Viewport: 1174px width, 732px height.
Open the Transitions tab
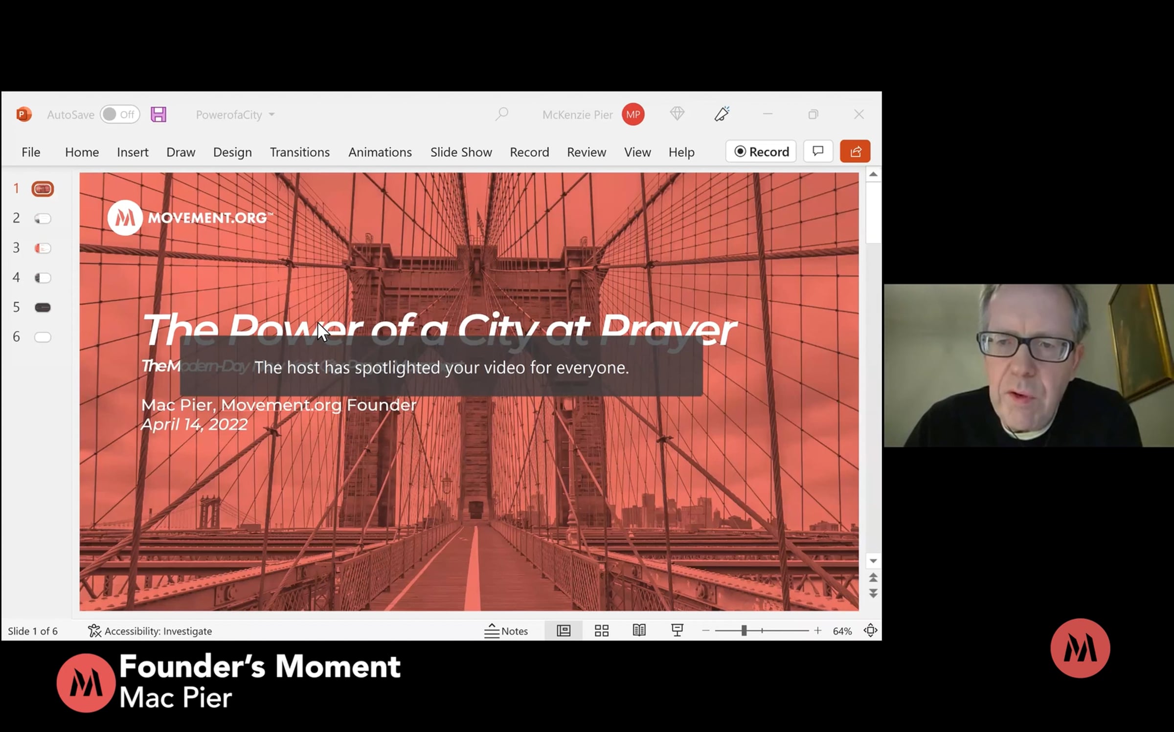click(300, 152)
